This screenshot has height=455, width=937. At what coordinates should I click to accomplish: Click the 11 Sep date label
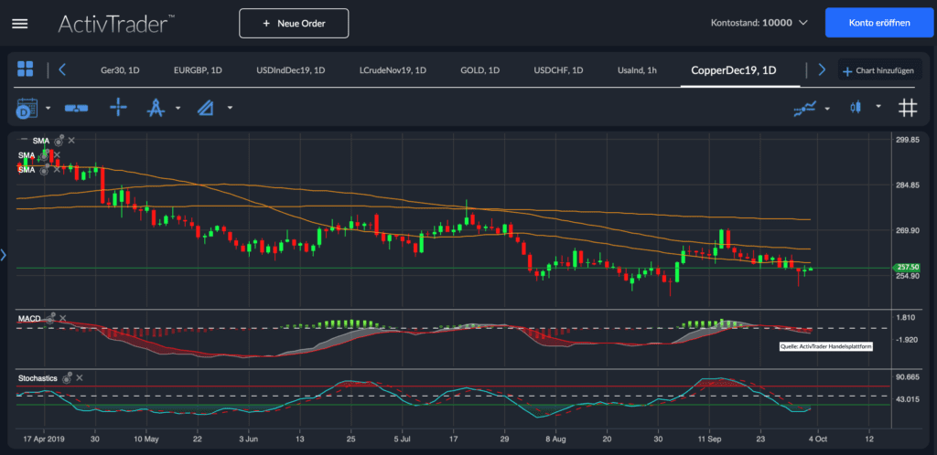tap(709, 439)
